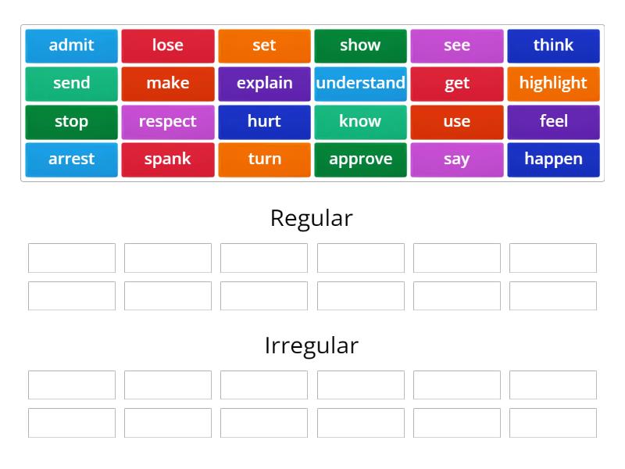This screenshot has width=625, height=469.
Task: Choose the 'think' word tile
Action: click(x=553, y=45)
